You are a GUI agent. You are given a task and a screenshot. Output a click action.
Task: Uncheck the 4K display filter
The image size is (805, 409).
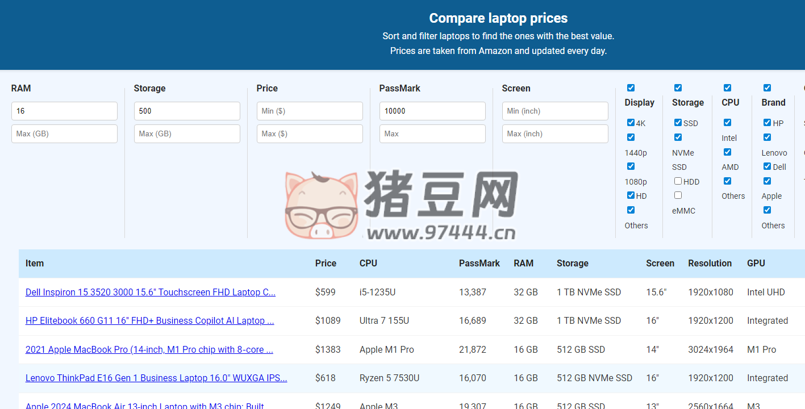[x=631, y=123]
